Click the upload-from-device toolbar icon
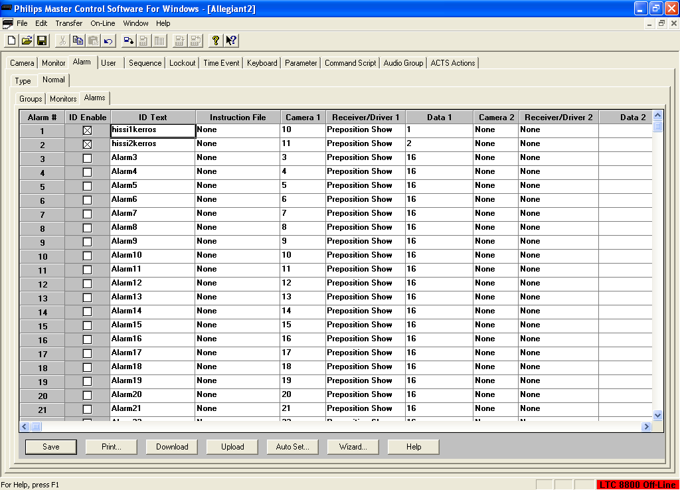Screen dimensions: 680x490 (x=195, y=41)
